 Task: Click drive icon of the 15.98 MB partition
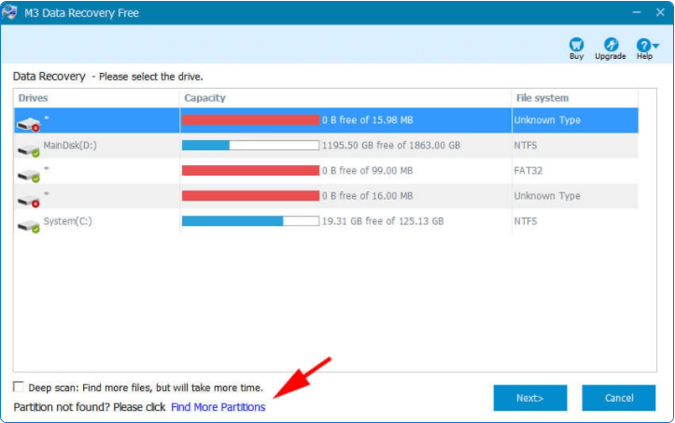tap(28, 125)
